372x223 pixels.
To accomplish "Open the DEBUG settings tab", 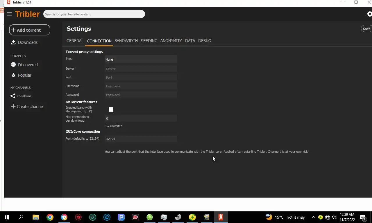I will [x=205, y=41].
